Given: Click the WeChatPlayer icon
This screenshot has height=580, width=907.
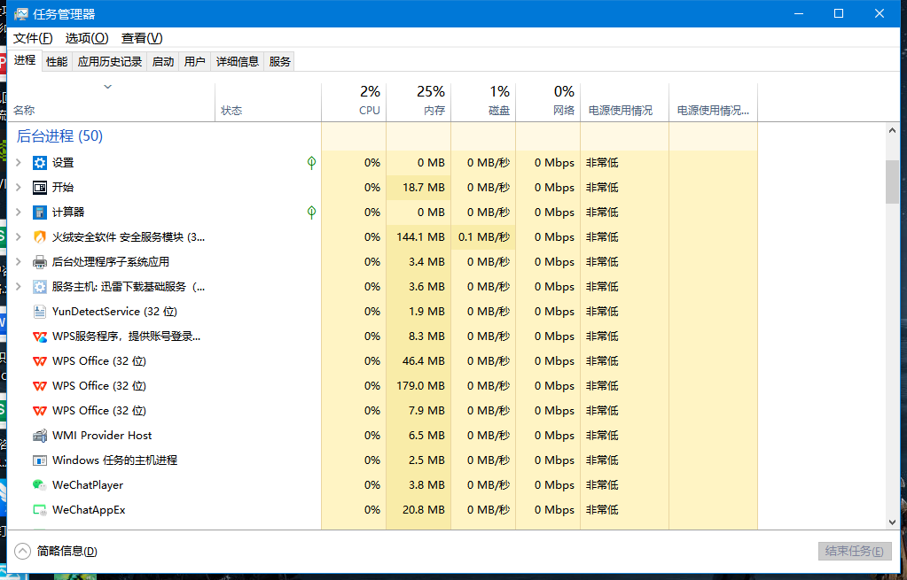Looking at the screenshot, I should [x=38, y=484].
